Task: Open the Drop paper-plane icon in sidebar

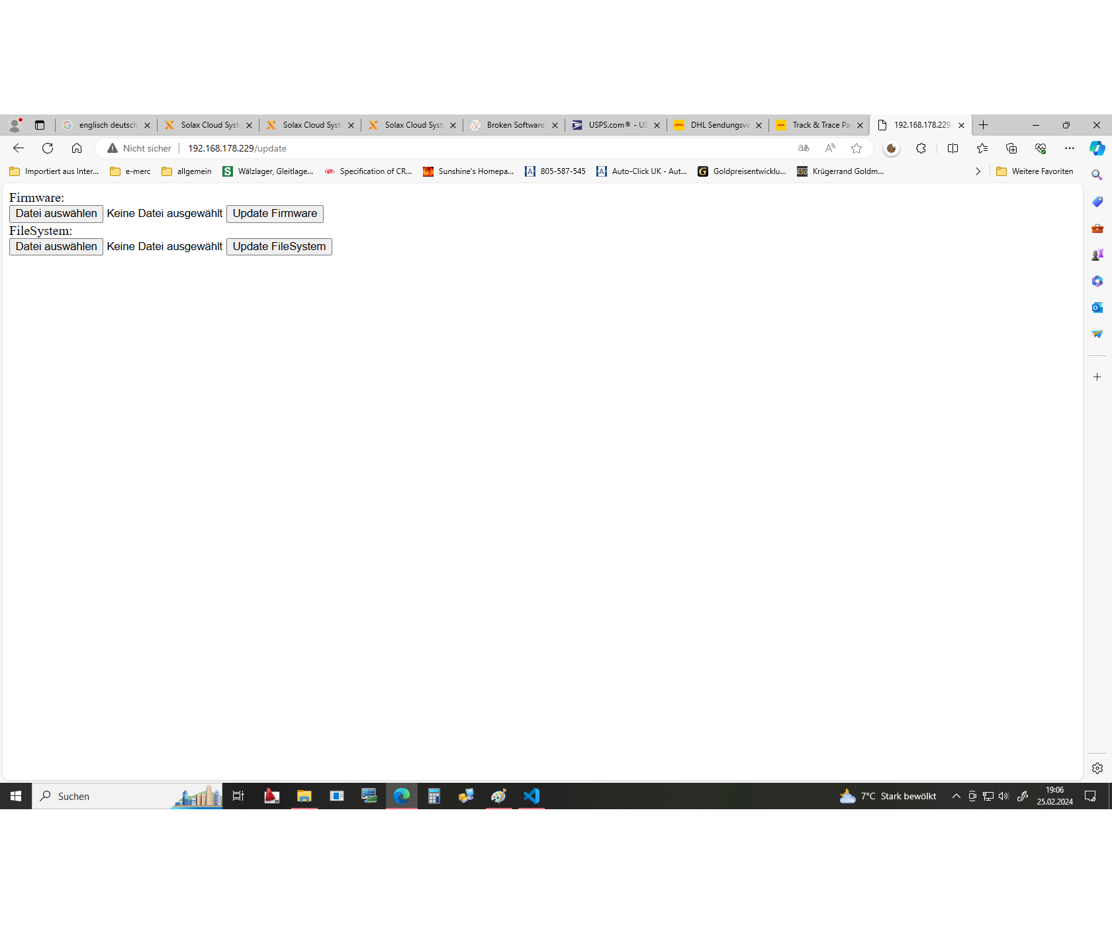Action: point(1097,334)
